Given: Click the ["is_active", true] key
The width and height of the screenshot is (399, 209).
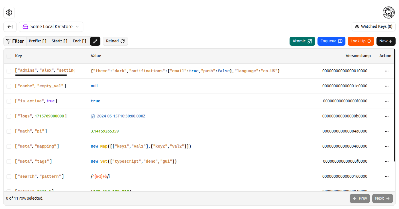Looking at the screenshot, I should coord(36,101).
